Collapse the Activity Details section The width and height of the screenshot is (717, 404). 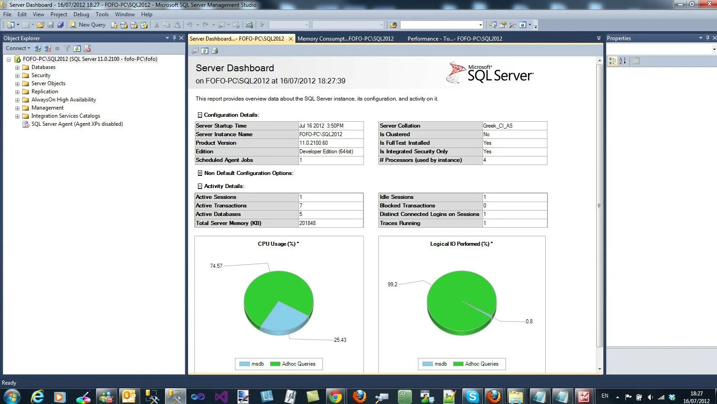click(x=200, y=186)
